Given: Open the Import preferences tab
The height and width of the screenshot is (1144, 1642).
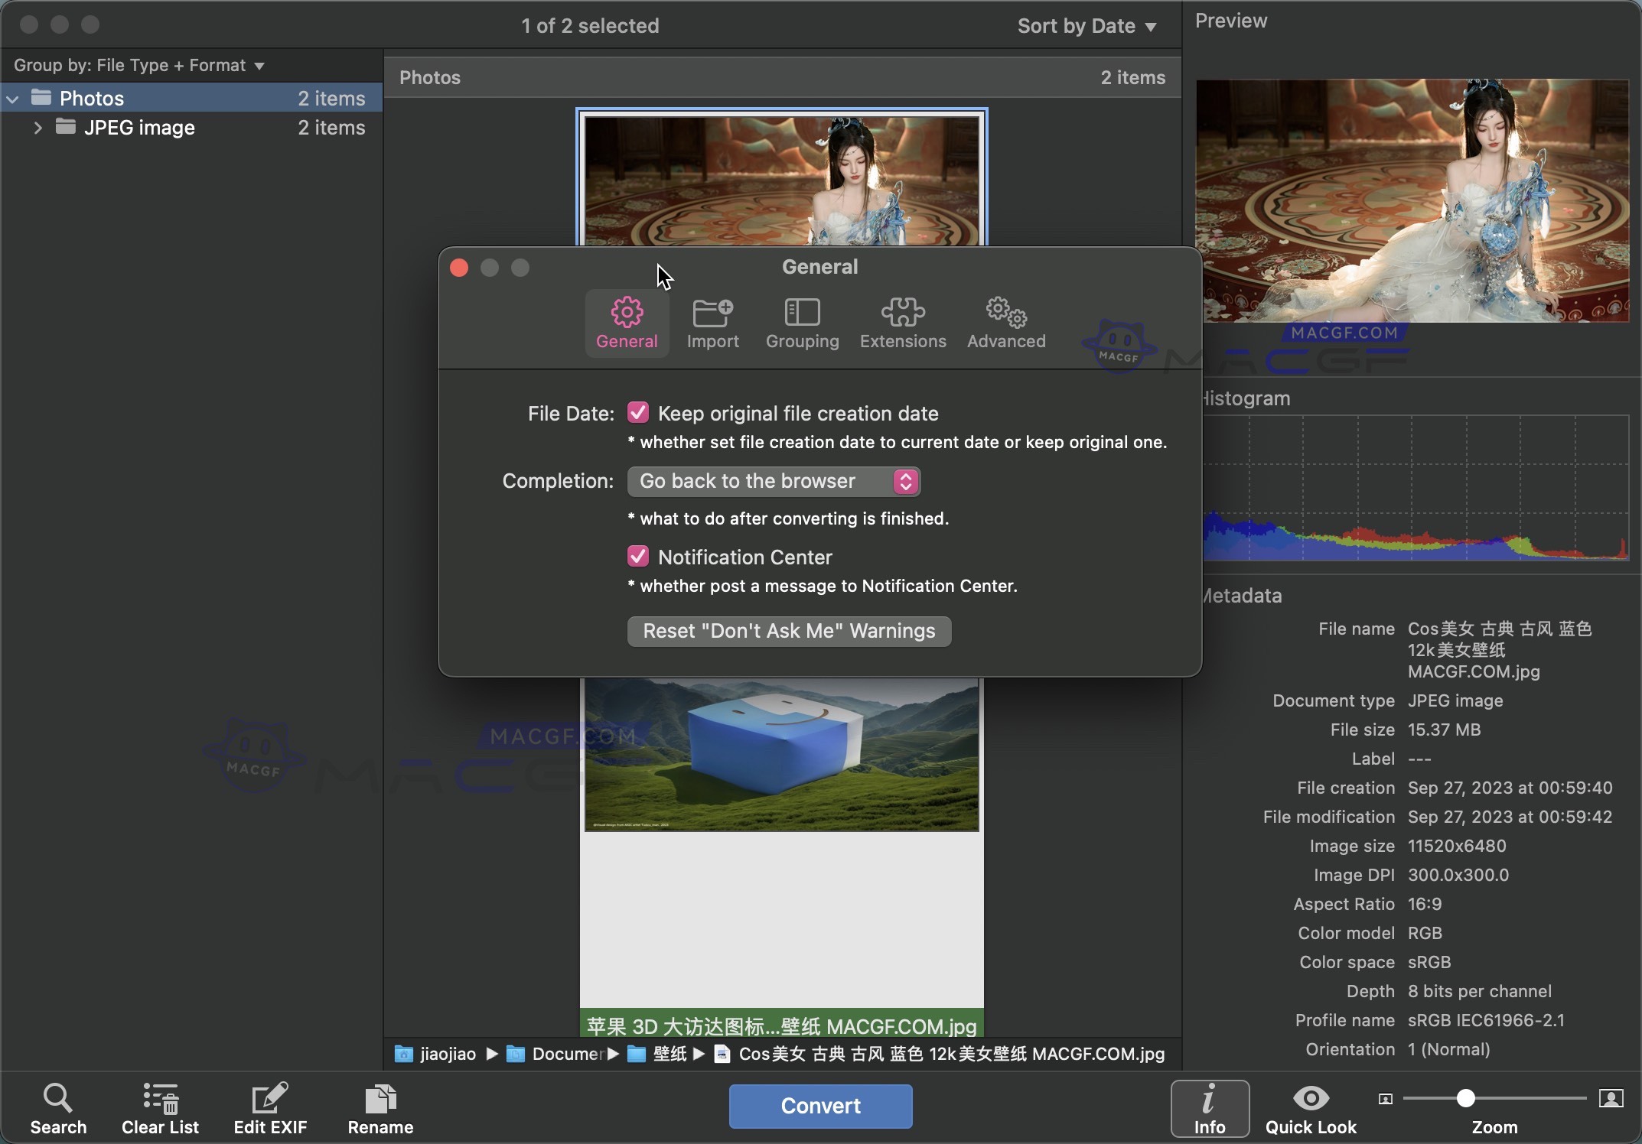Looking at the screenshot, I should coord(712,323).
